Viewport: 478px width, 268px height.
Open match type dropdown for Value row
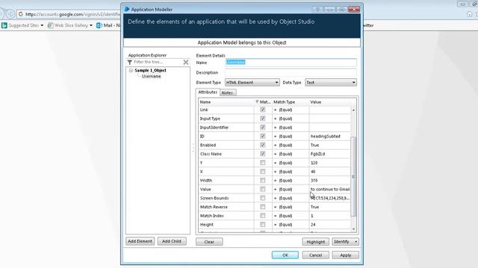[291, 189]
